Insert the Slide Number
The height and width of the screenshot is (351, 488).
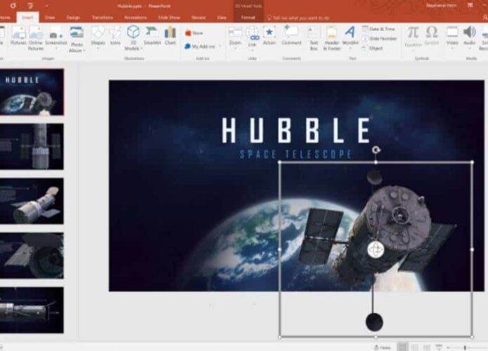[x=379, y=39]
